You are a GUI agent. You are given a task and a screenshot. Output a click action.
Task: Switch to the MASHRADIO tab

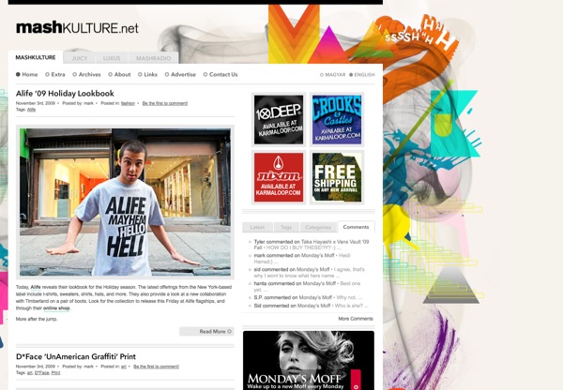pos(153,58)
